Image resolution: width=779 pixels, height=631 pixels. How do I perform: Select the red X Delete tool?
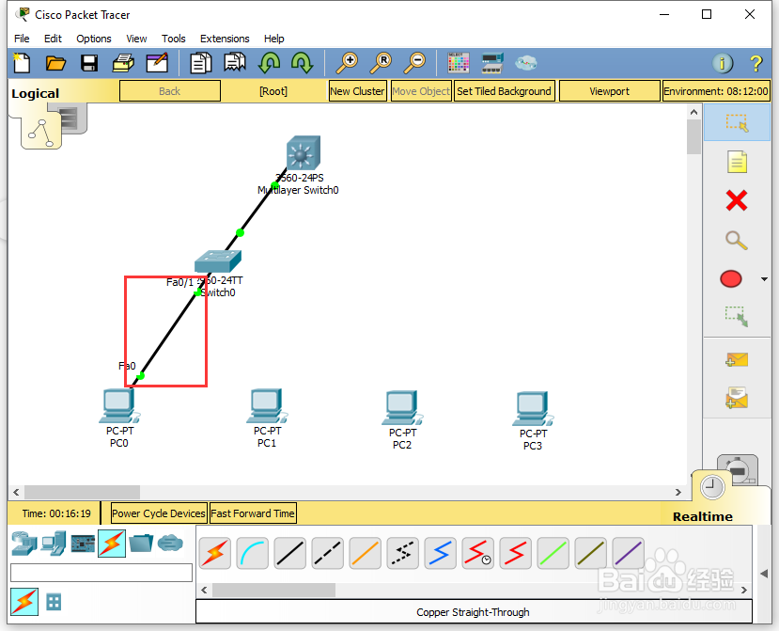point(737,201)
